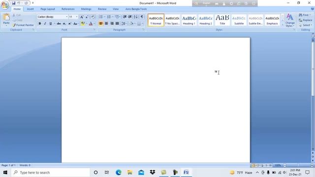Open the Mailings tab
The width and height of the screenshot is (315, 177).
tap(86, 9)
